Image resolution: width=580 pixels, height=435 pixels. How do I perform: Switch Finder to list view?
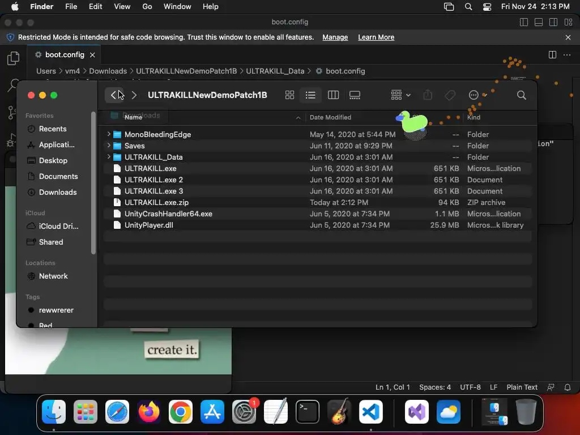(x=310, y=95)
